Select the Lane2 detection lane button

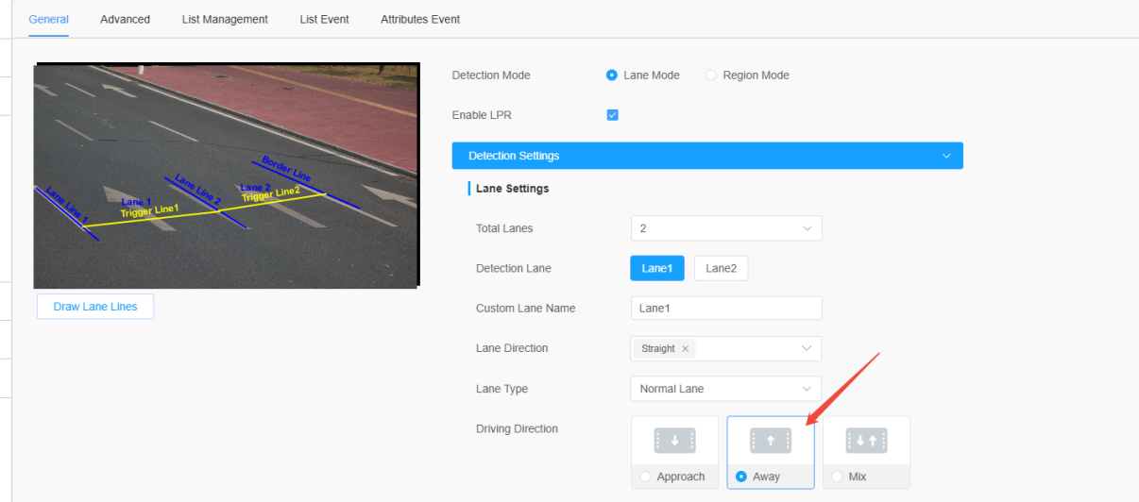coord(721,268)
